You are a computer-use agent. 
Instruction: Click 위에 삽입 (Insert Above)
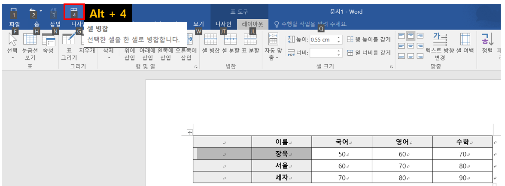(x=130, y=54)
